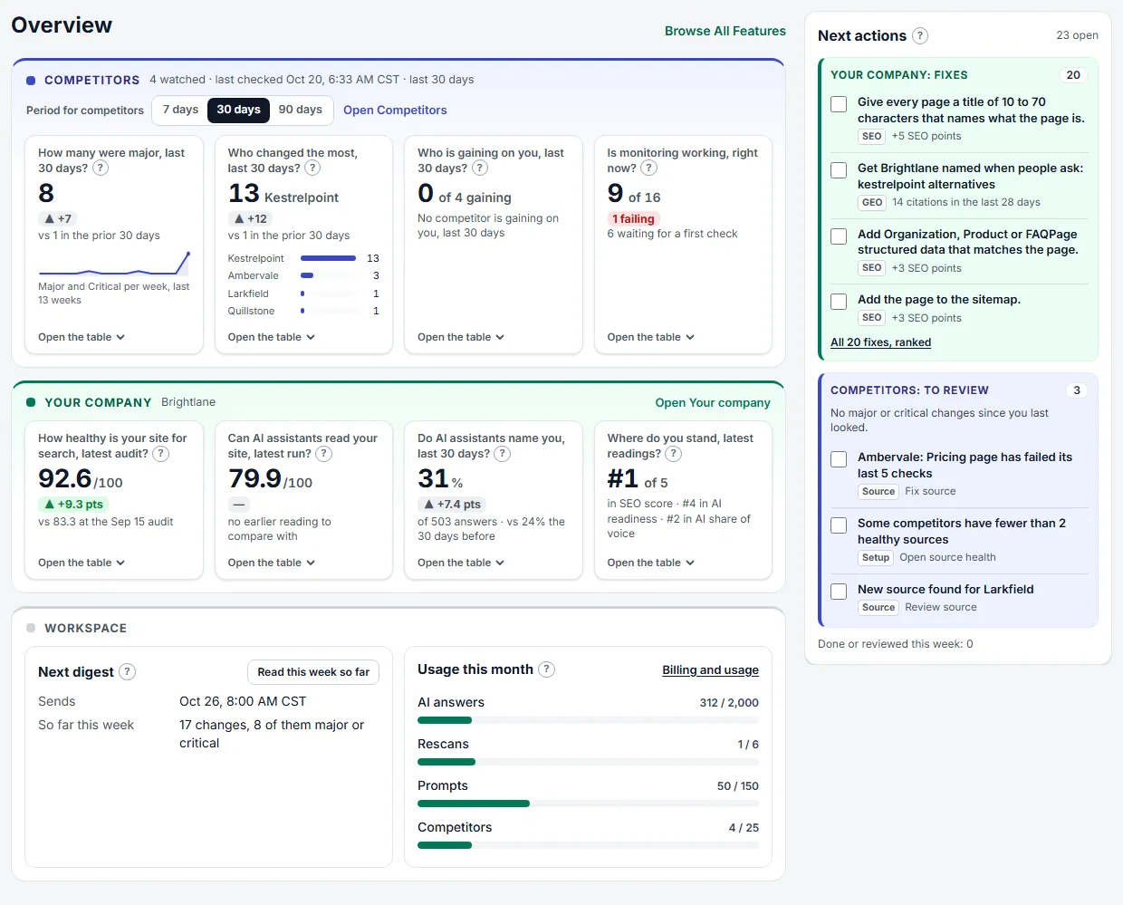Open help icon for site health audit card
Viewport: 1123px width, 905px height.
point(160,454)
